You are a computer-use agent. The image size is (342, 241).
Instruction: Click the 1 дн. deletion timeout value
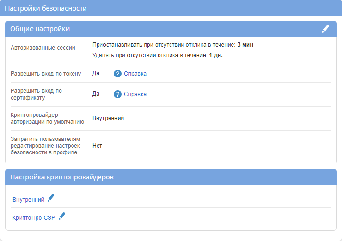point(216,55)
